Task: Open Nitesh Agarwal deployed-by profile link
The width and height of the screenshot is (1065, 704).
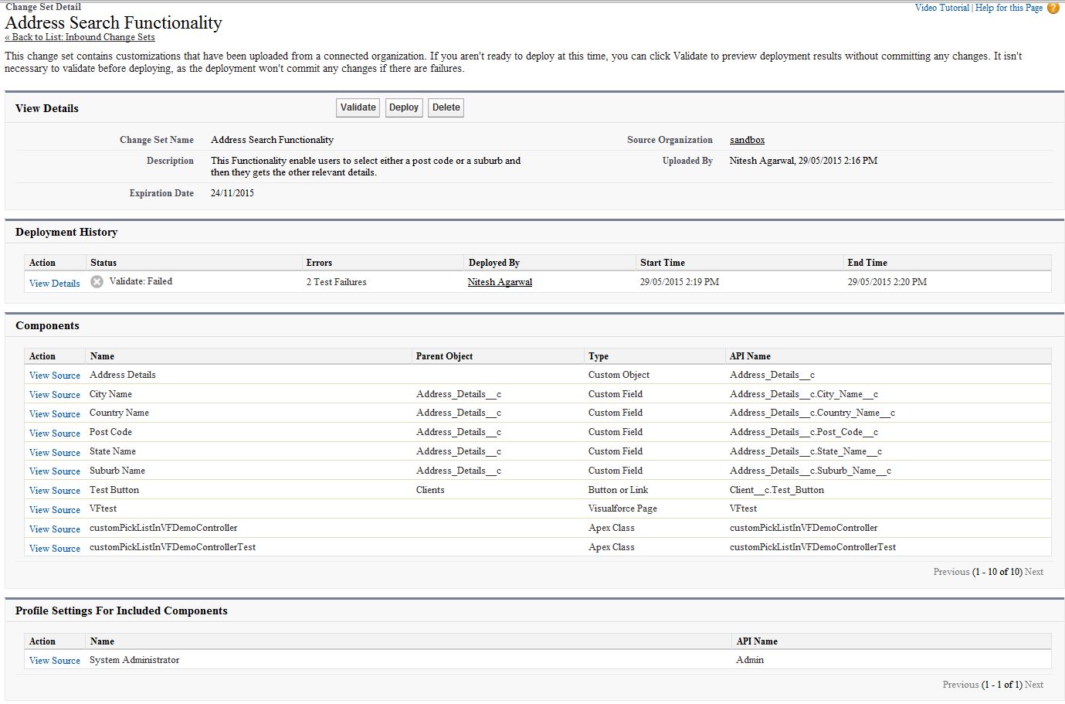Action: 500,282
